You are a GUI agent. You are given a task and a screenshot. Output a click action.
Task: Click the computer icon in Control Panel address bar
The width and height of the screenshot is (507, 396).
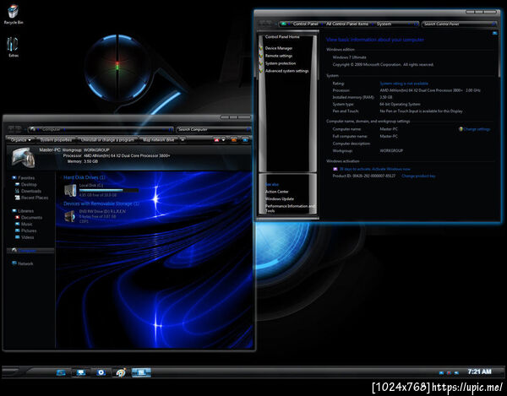pyautogui.click(x=284, y=24)
